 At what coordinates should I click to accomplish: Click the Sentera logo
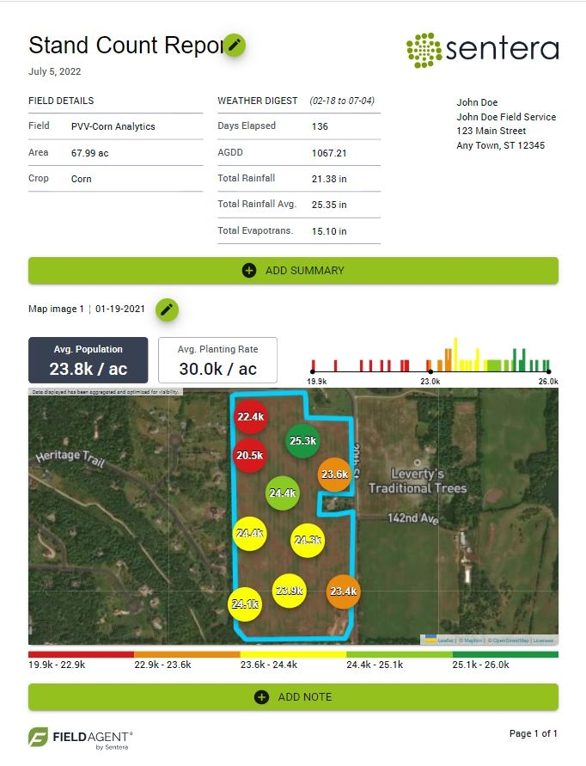[x=482, y=50]
